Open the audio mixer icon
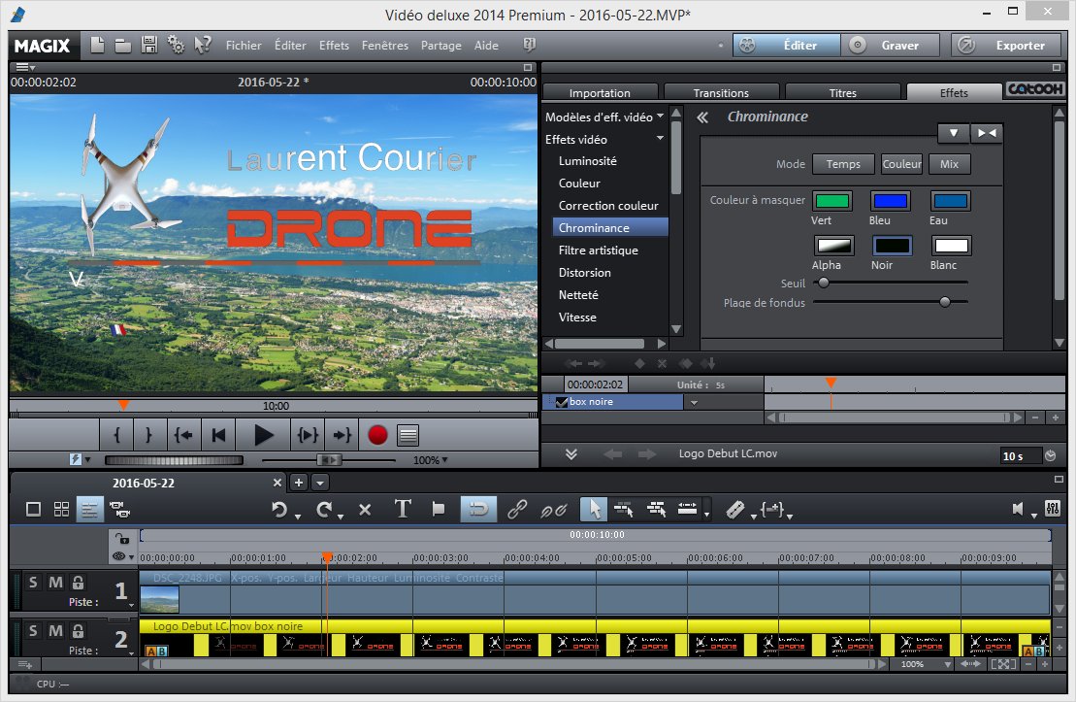Viewport: 1076px width, 702px height. point(1053,509)
